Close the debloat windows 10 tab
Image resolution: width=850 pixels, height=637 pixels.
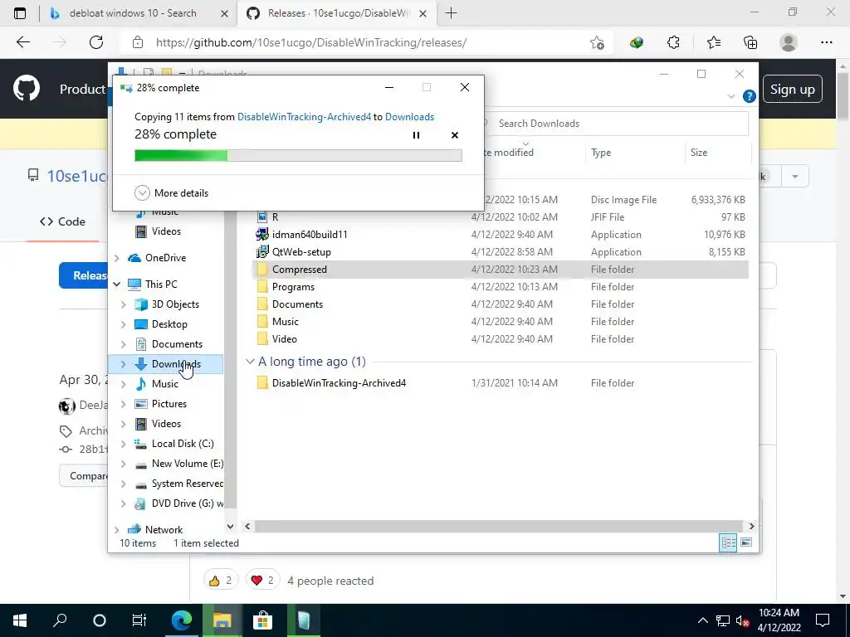point(224,13)
